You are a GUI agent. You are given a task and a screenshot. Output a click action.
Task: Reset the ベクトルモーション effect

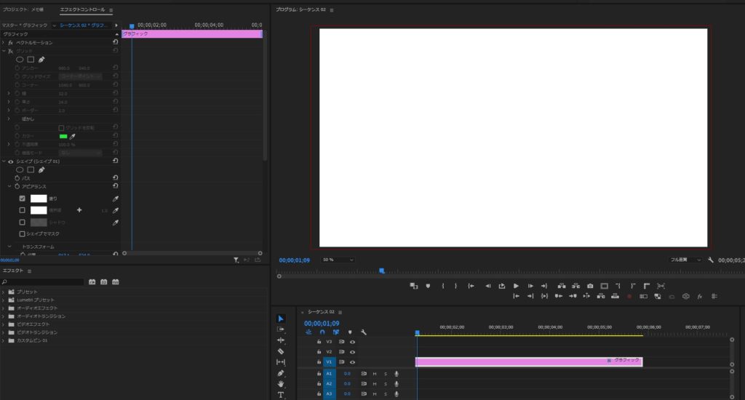pyautogui.click(x=116, y=42)
